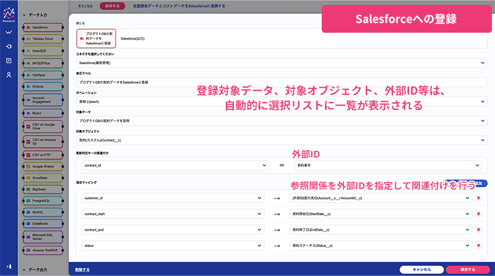Open the status source field dropdown
Image resolution: width=495 pixels, height=276 pixels.
click(173, 245)
